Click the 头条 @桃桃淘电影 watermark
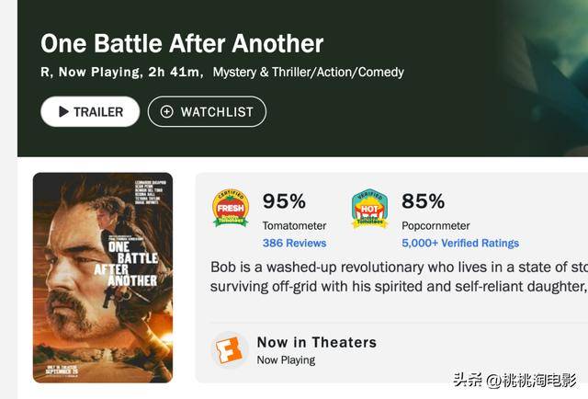 click(x=520, y=379)
